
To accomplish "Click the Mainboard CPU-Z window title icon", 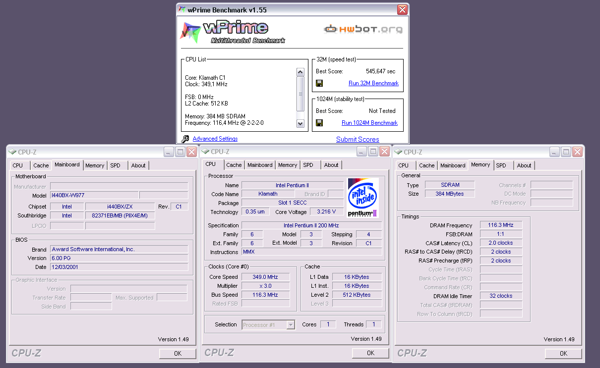I will click(12, 152).
